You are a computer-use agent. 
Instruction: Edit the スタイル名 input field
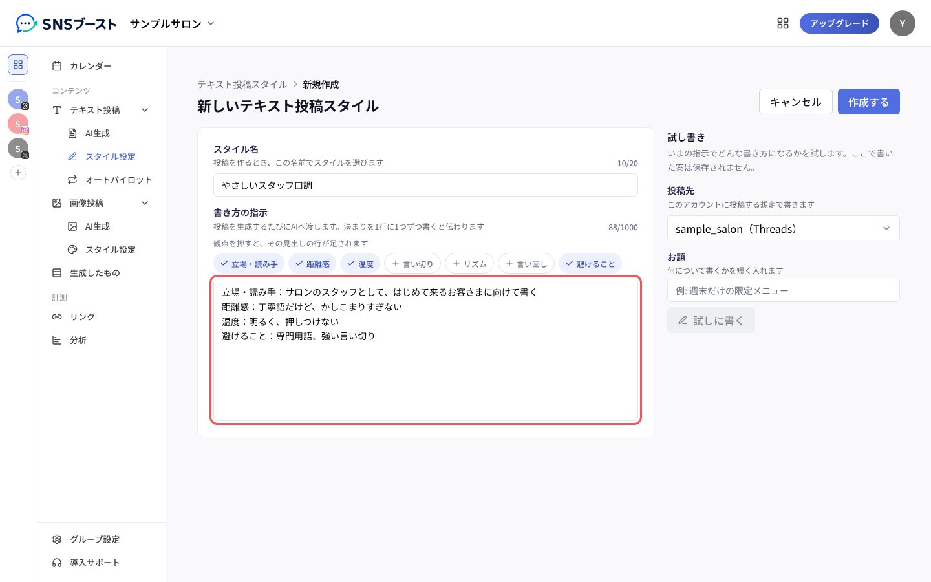pyautogui.click(x=425, y=185)
